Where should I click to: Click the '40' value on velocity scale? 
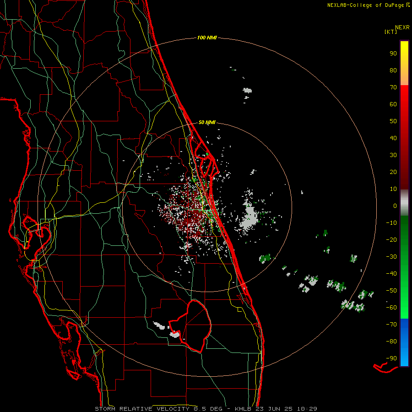[393, 138]
